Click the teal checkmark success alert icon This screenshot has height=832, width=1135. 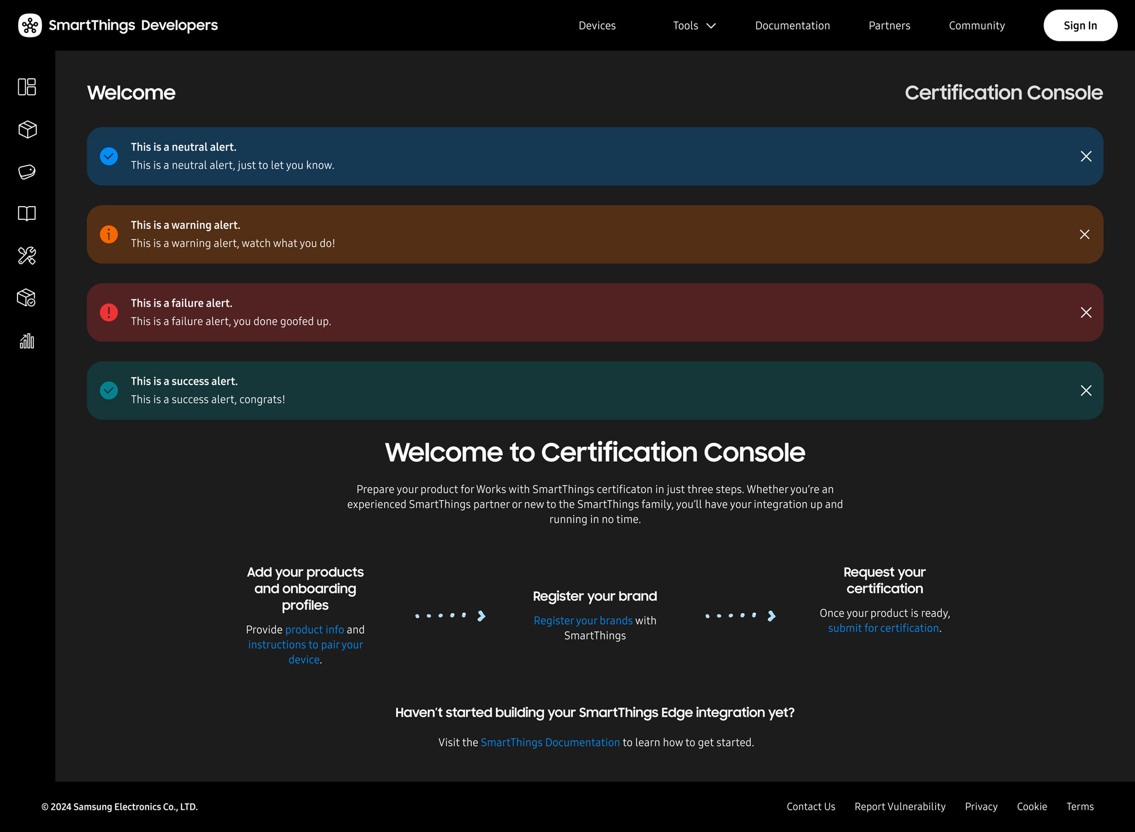tap(109, 390)
